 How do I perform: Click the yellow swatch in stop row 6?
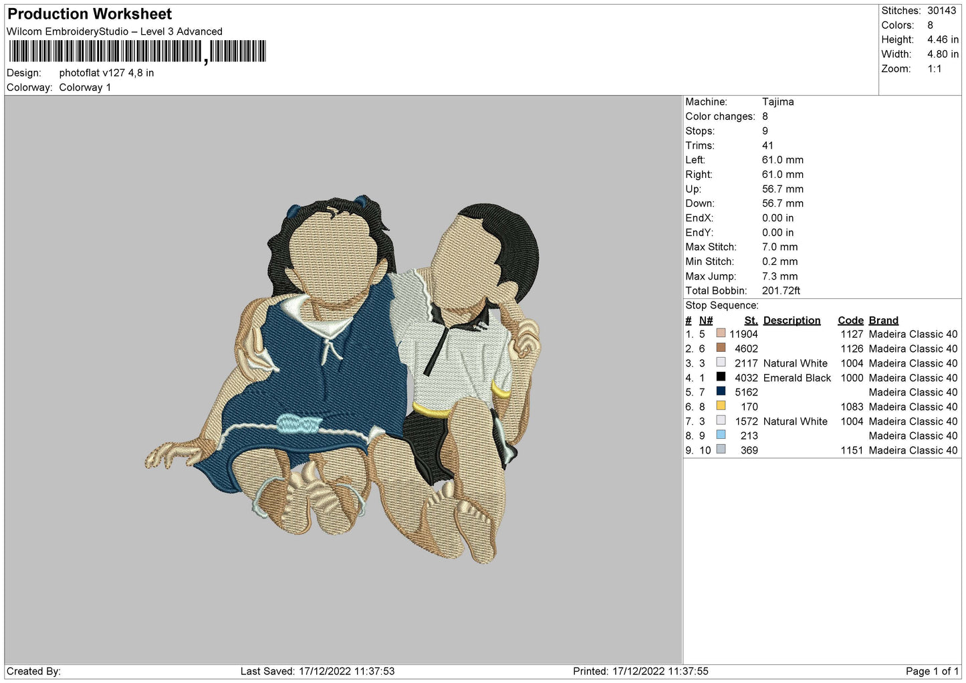click(x=721, y=406)
